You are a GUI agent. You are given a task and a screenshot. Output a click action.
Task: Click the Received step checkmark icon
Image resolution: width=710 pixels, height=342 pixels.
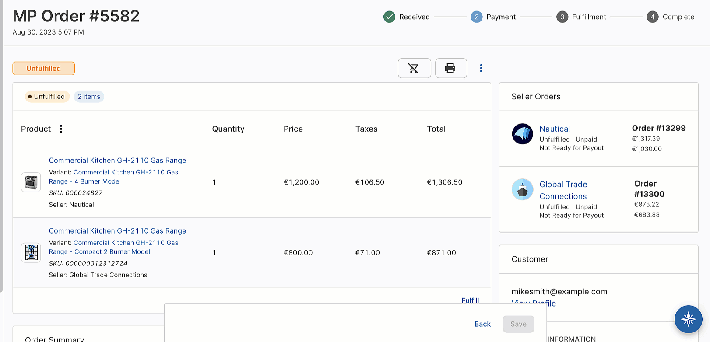coord(389,17)
